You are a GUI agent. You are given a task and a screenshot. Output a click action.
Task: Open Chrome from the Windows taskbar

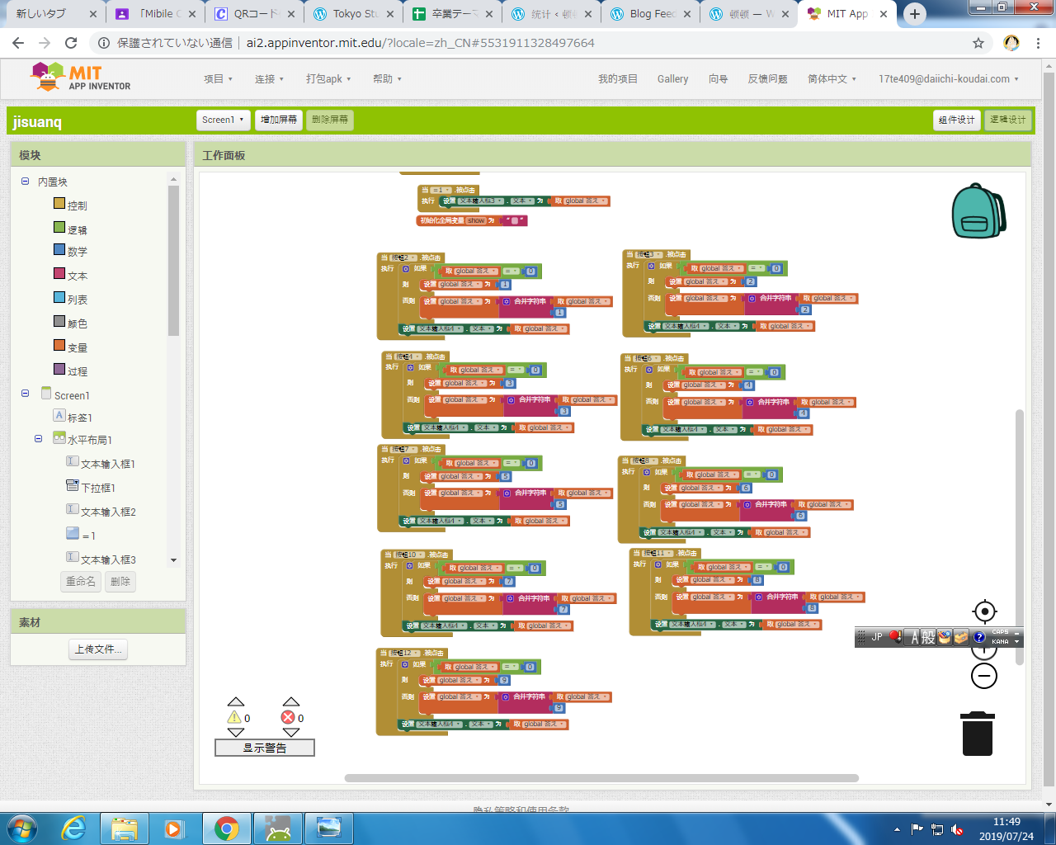227,828
